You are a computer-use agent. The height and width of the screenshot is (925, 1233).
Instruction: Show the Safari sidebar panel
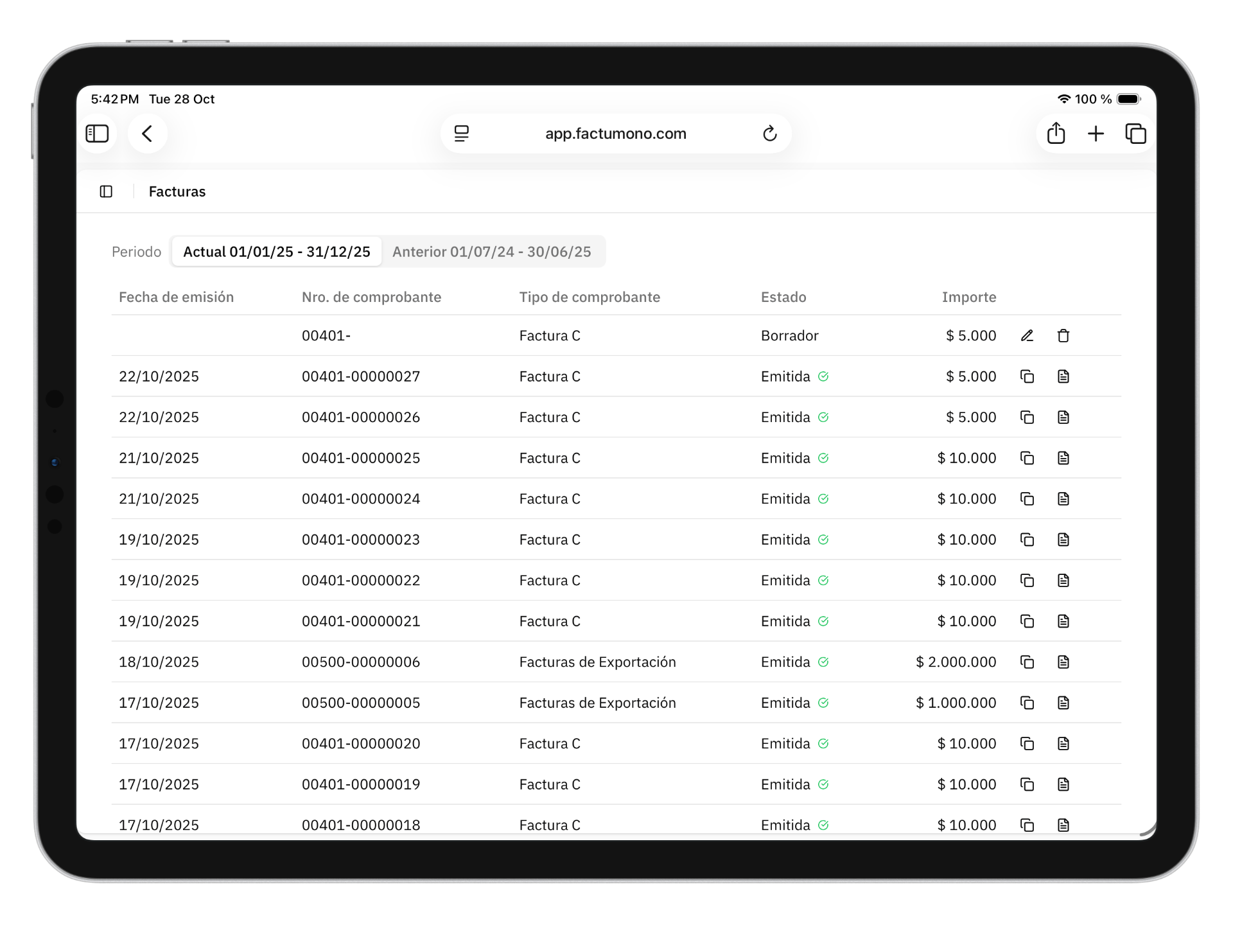(98, 134)
